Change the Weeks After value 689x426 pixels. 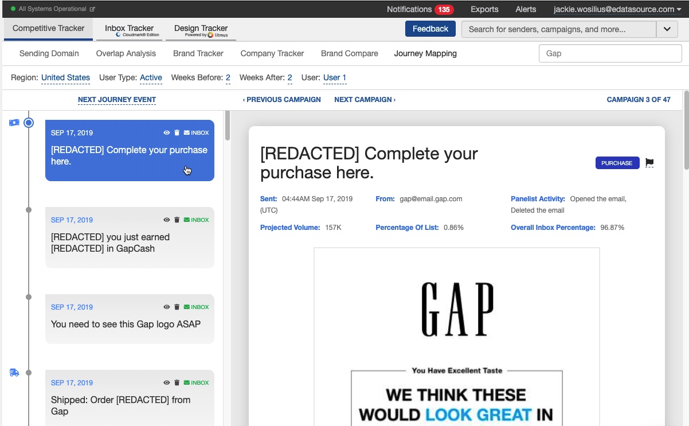(289, 77)
